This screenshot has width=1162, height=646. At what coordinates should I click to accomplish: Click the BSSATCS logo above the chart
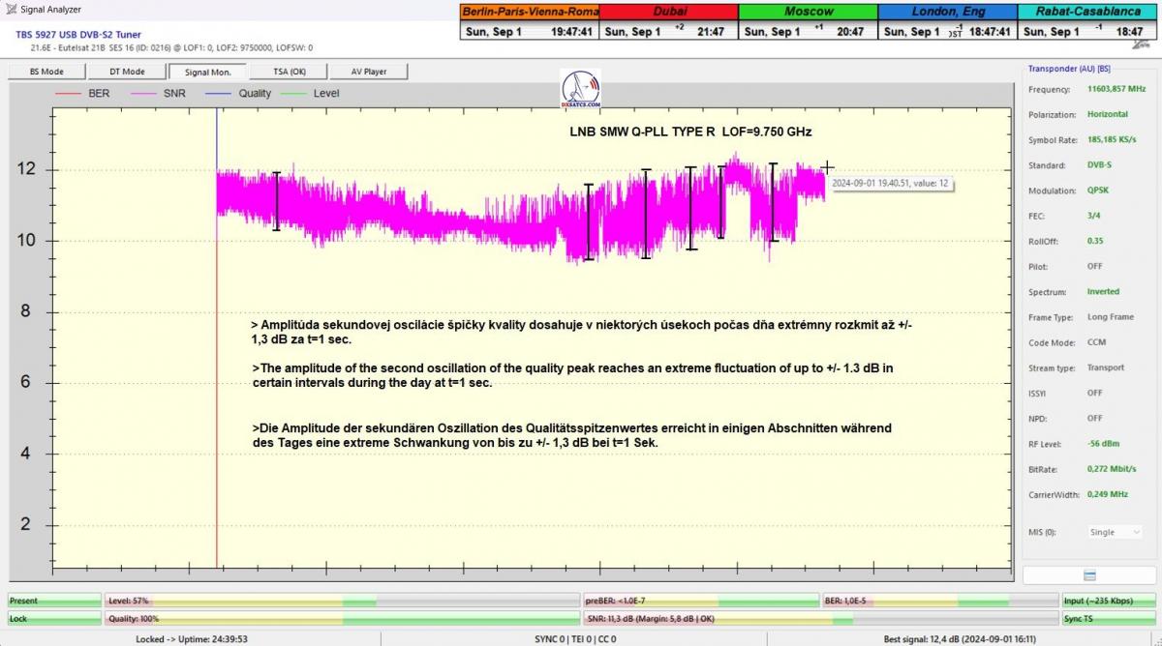[x=580, y=89]
